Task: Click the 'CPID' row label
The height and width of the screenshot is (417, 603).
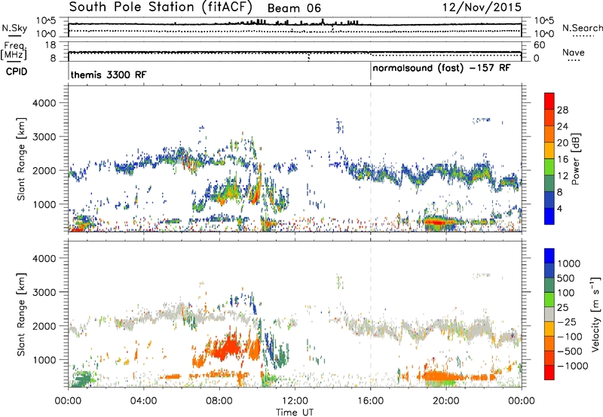Action: click(x=17, y=72)
